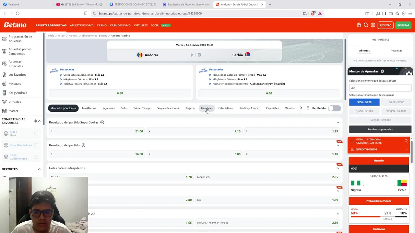This screenshot has width=415, height=233.
Task: Toggle the browser sidebar panel icon
Action: 384,13
